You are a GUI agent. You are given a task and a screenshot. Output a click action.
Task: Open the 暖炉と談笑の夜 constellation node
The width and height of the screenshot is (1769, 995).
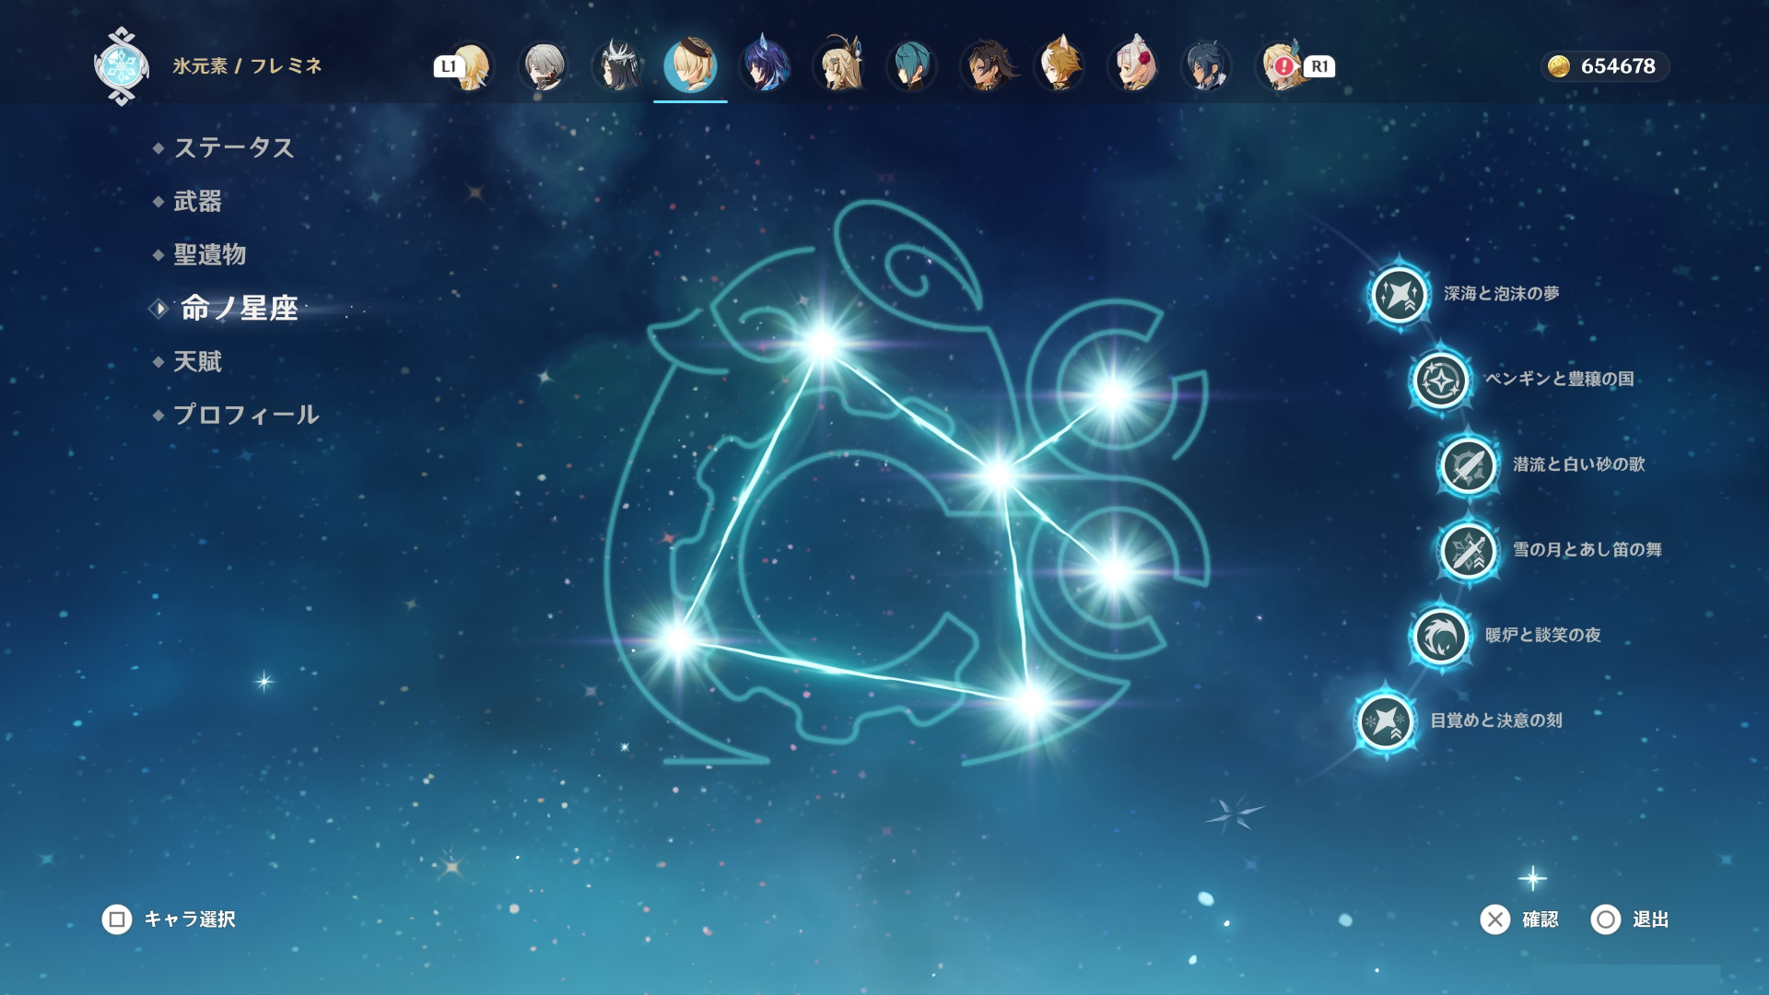[x=1440, y=636]
